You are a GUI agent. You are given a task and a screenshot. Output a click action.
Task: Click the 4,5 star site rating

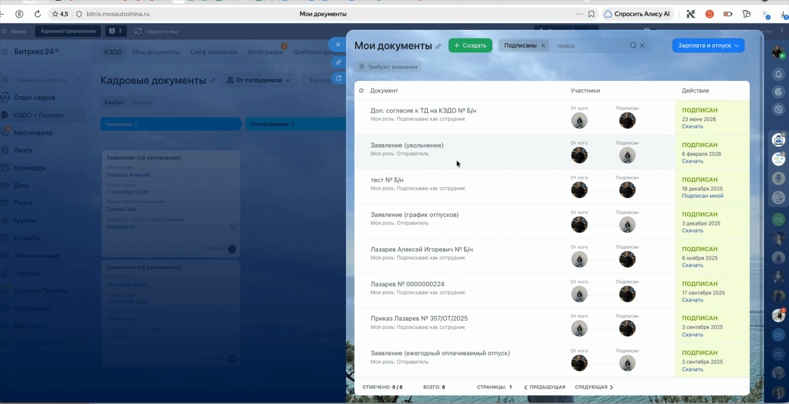[60, 14]
